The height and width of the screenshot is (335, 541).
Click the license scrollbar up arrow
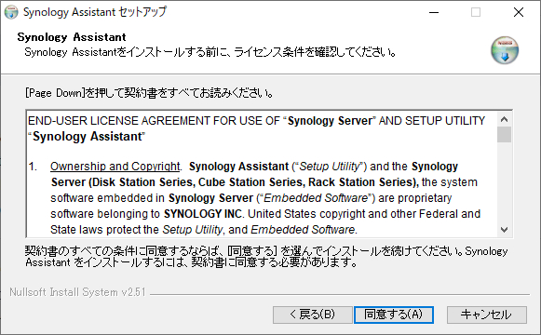[504, 119]
